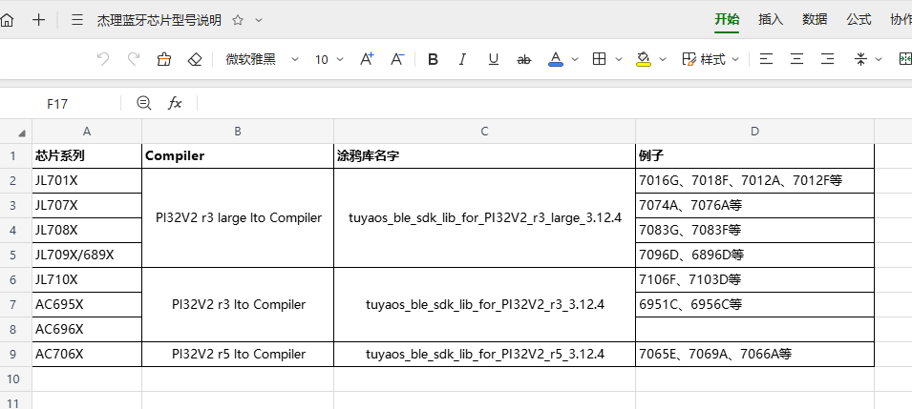Toggle bold formatting

[x=433, y=59]
